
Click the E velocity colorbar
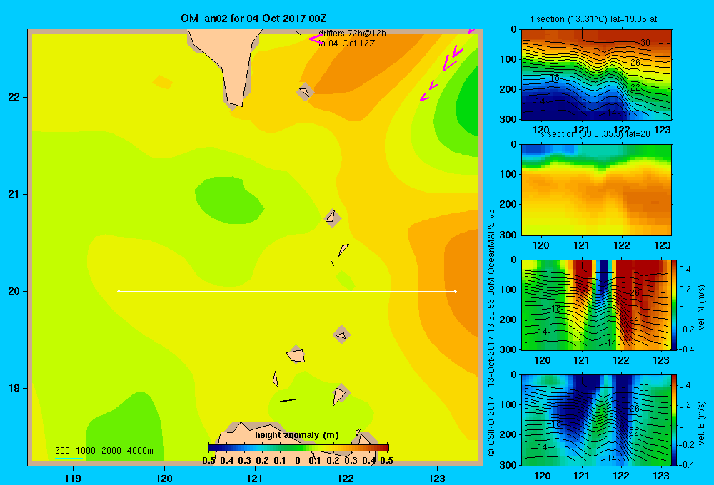(675, 420)
